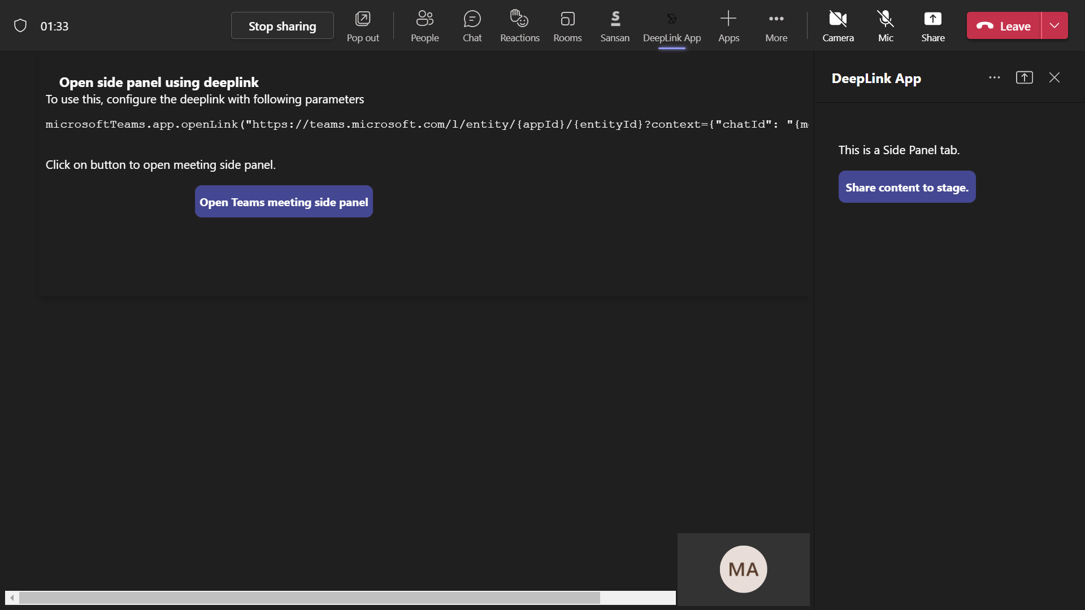Select the DeepLink App tab
This screenshot has width=1085, height=610.
671,26
